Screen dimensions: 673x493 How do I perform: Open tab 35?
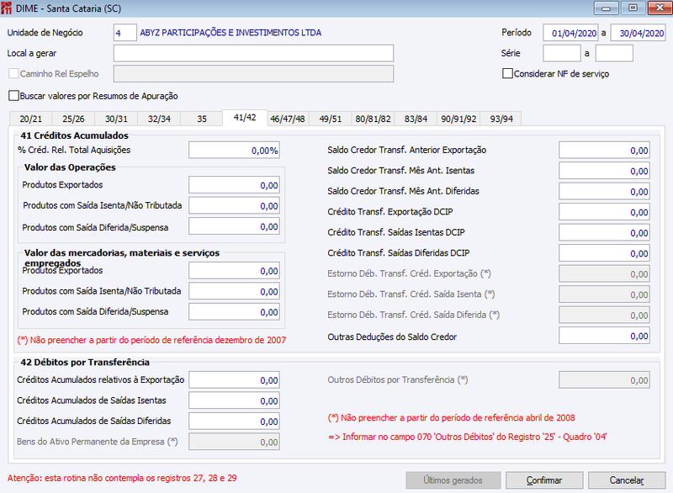(202, 119)
